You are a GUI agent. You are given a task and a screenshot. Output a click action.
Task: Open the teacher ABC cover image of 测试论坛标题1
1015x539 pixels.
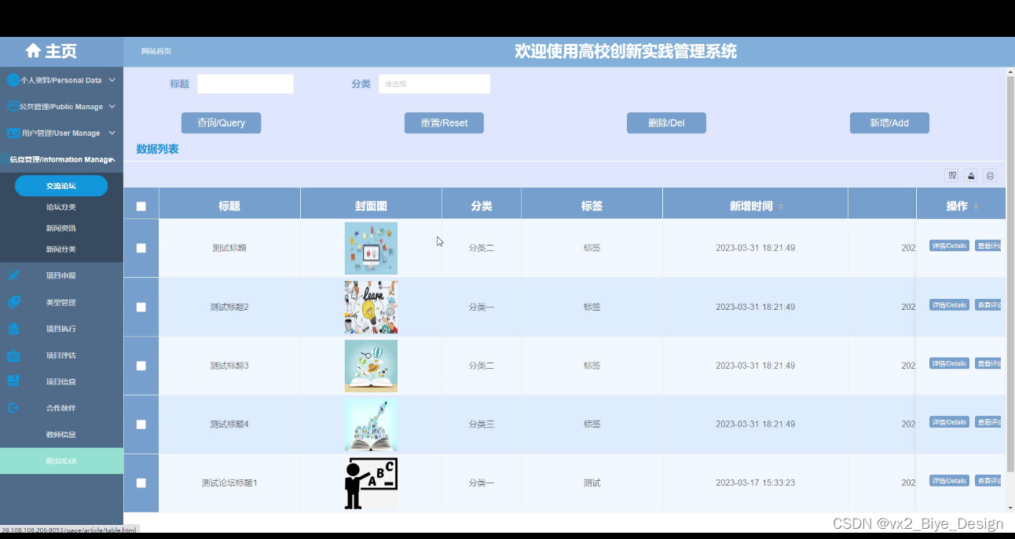click(371, 483)
